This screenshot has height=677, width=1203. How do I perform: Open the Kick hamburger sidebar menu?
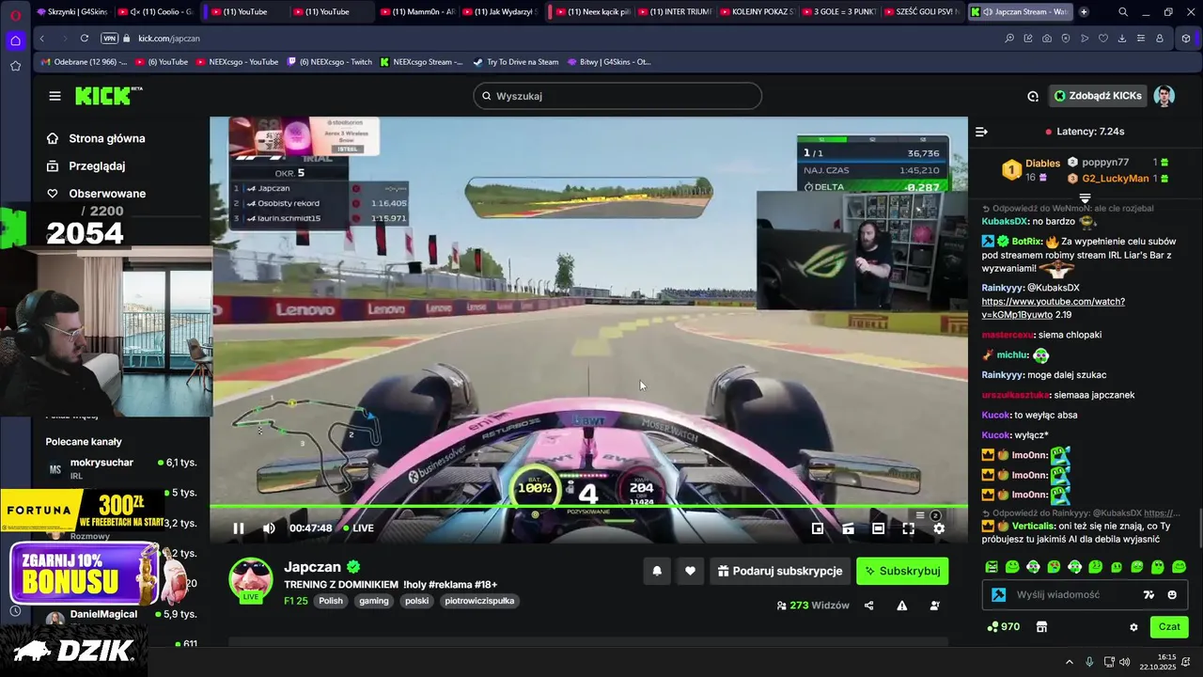[55, 96]
